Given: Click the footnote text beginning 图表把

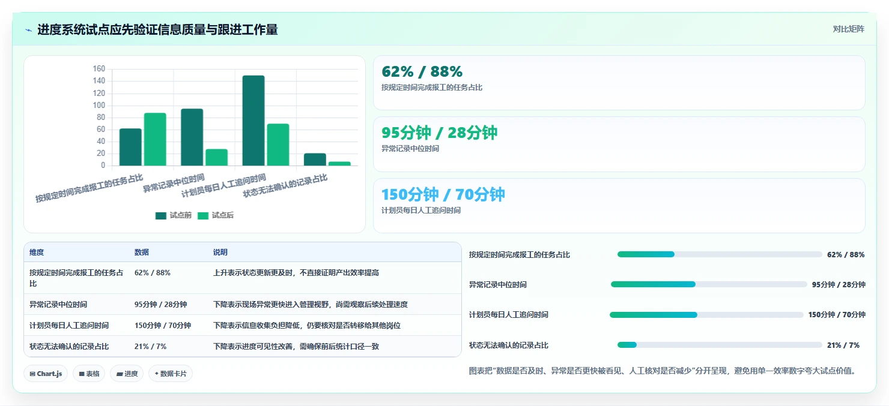Looking at the screenshot, I should 662,371.
